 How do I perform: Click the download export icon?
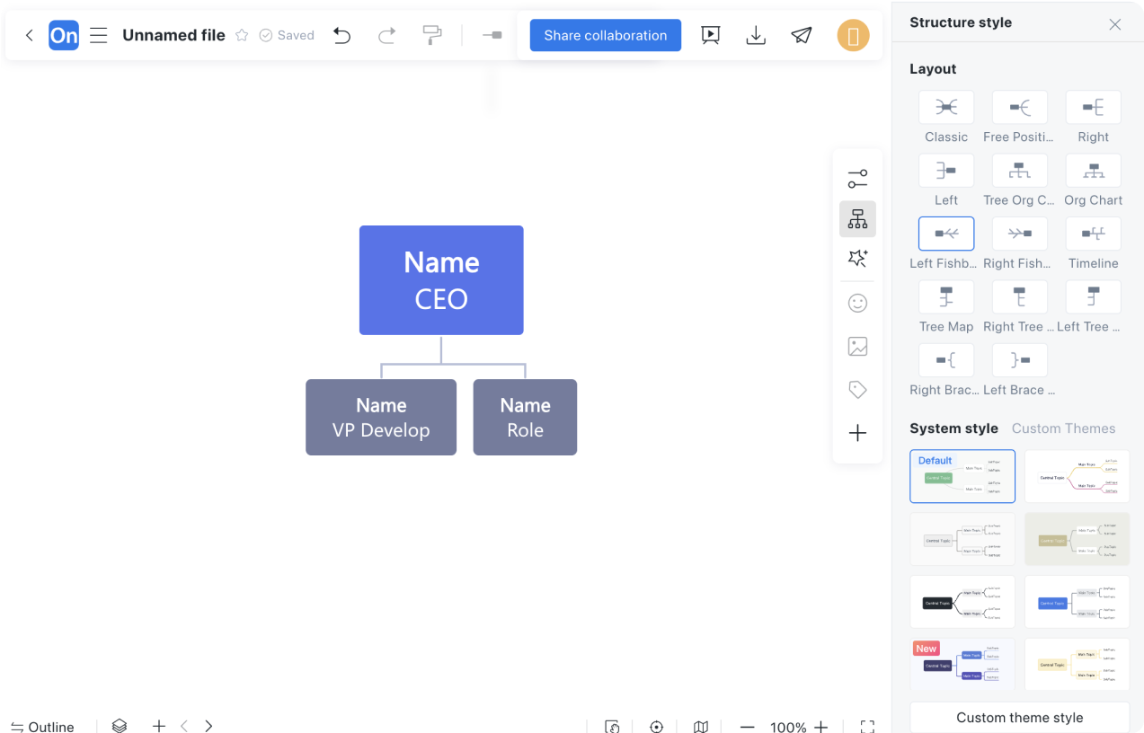pyautogui.click(x=756, y=36)
